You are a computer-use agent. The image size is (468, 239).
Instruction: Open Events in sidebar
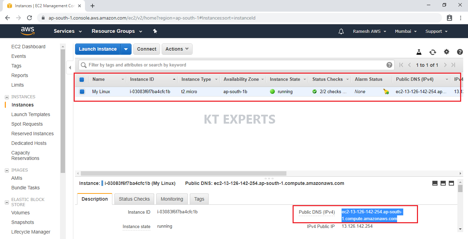19,56
